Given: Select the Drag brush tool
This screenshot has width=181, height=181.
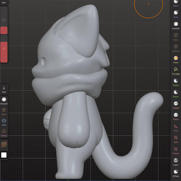Looking at the screenshot, I should coord(176,14).
